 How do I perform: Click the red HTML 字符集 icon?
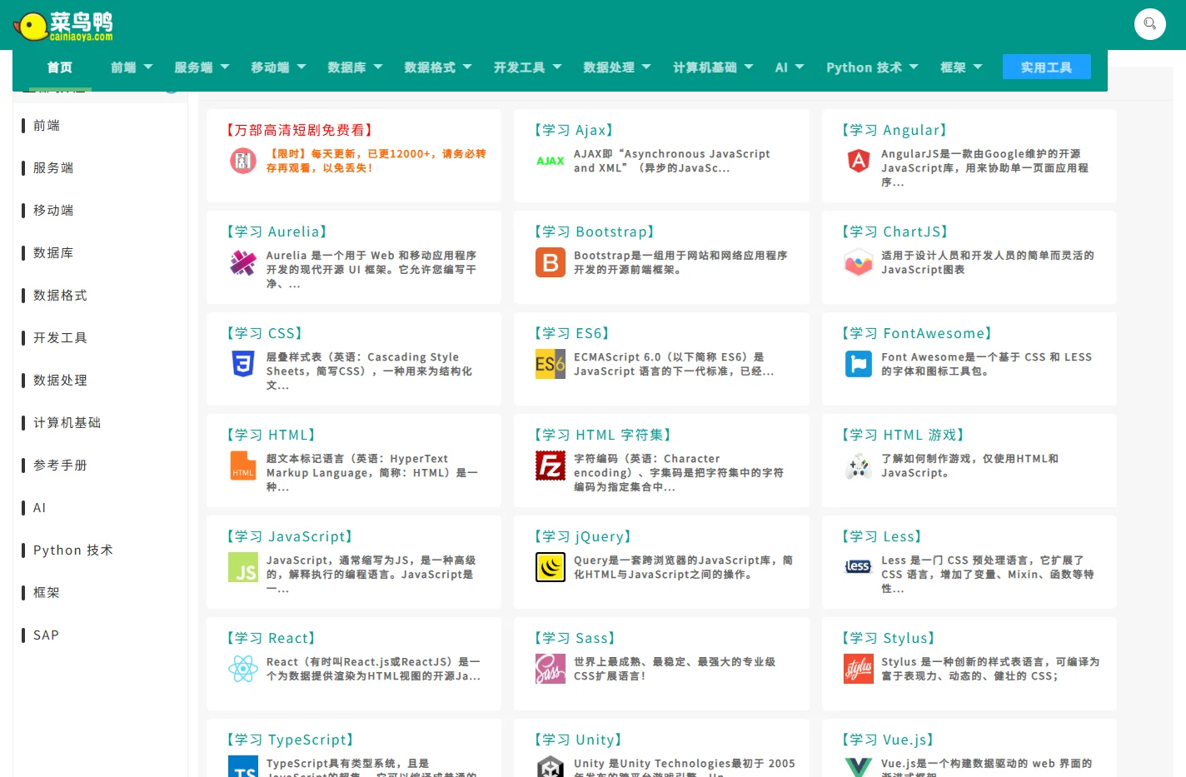pyautogui.click(x=550, y=466)
